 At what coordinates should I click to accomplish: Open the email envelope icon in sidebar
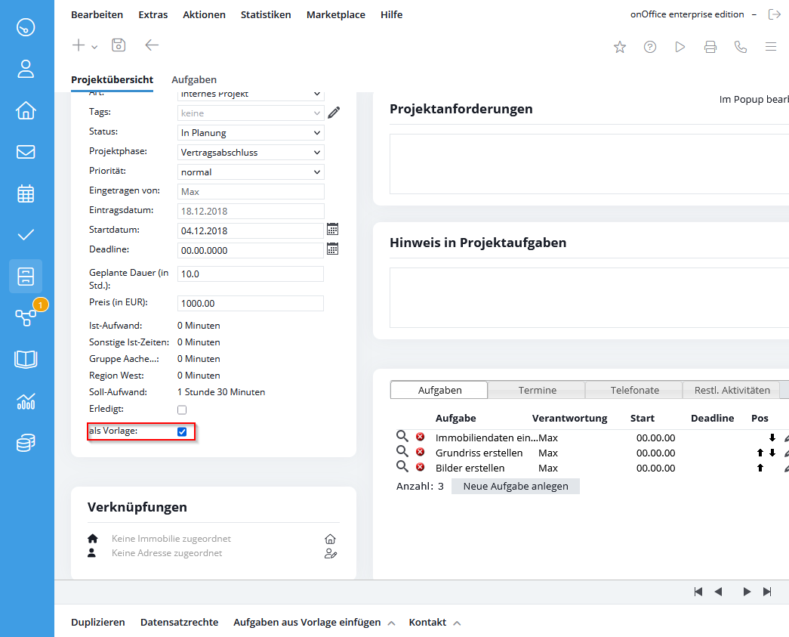[x=26, y=152]
